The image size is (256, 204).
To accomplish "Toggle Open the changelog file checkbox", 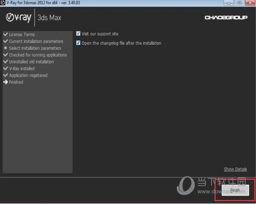I will point(78,43).
